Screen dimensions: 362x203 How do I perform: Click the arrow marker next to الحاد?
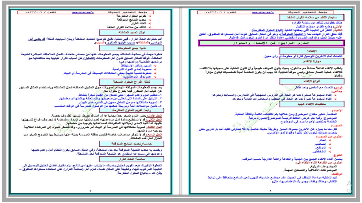tap(329, 140)
